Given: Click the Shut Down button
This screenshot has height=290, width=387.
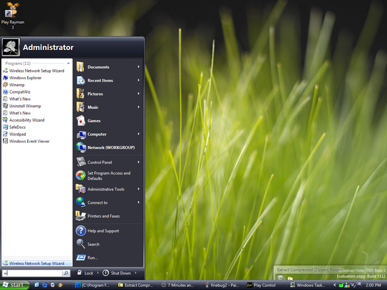Looking at the screenshot, I should [x=117, y=273].
